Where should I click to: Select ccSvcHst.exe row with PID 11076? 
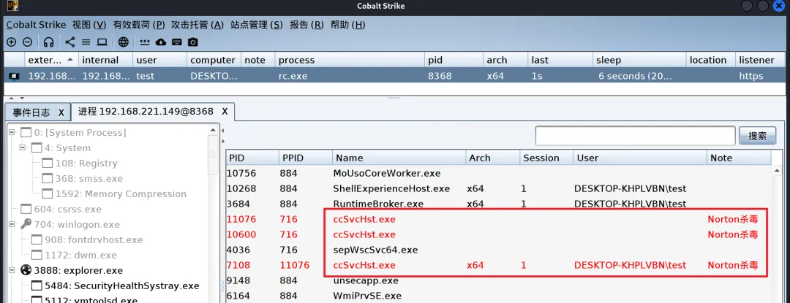pyautogui.click(x=499, y=219)
